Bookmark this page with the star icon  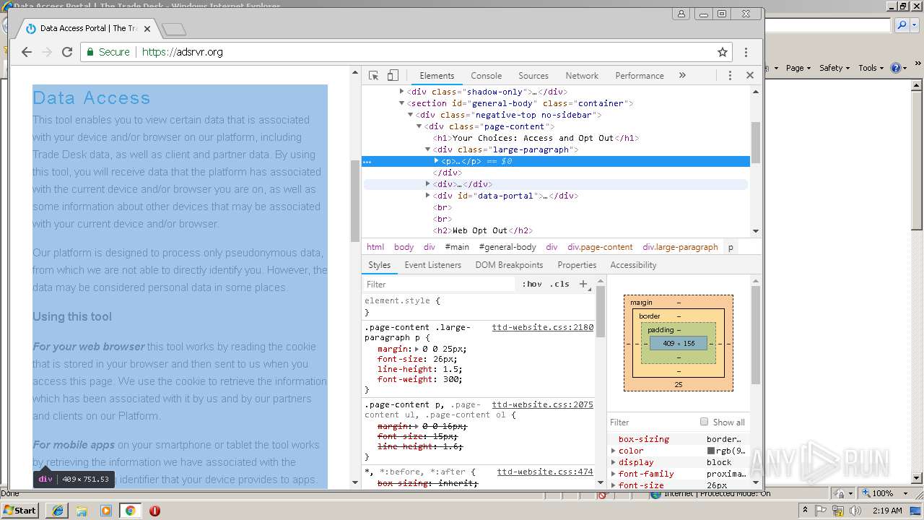click(723, 52)
